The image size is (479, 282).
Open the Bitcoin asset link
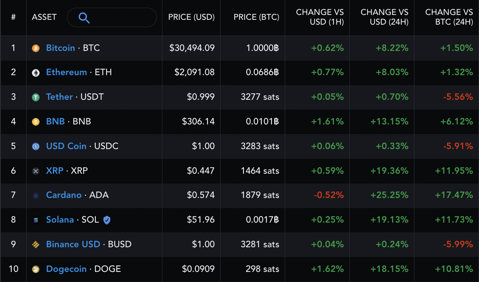pos(61,48)
